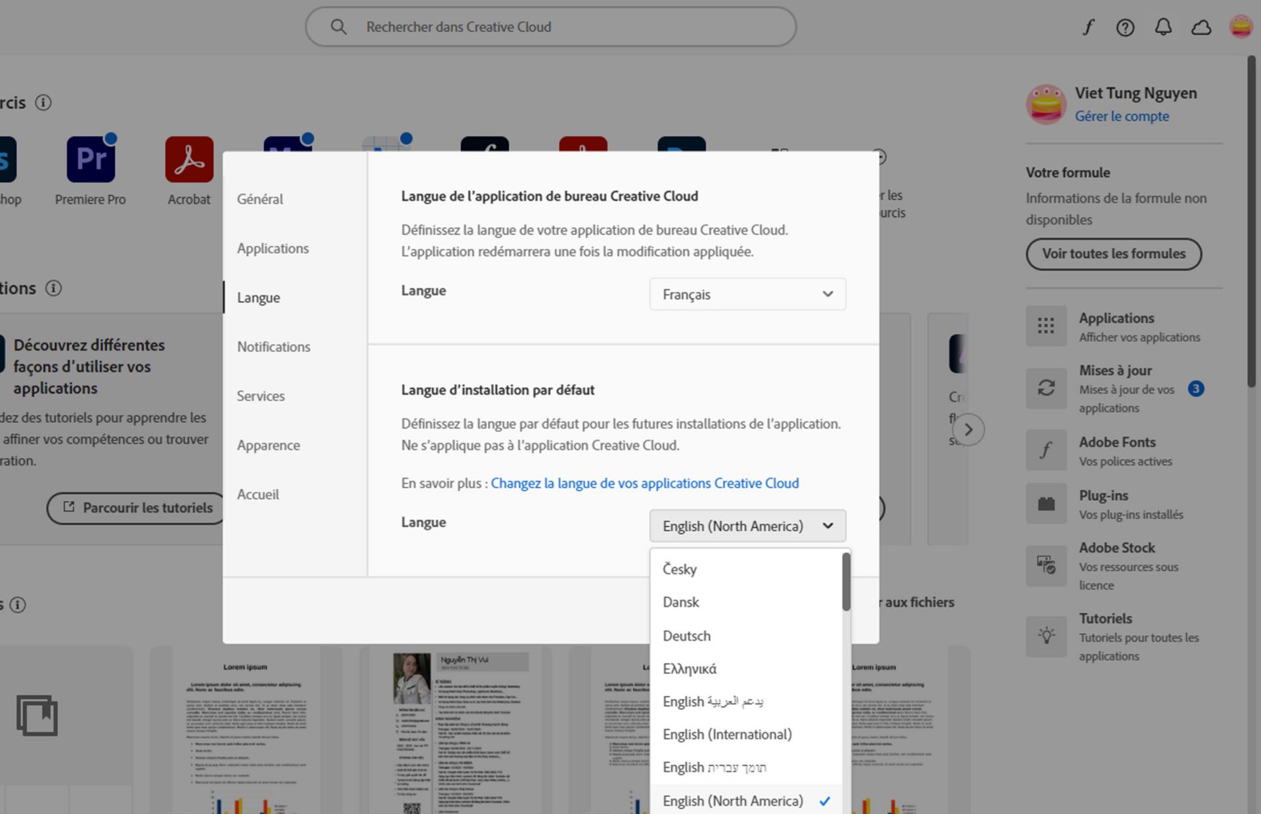Switch to the Notifications settings tab
Screen dimensions: 1261x814
click(273, 347)
